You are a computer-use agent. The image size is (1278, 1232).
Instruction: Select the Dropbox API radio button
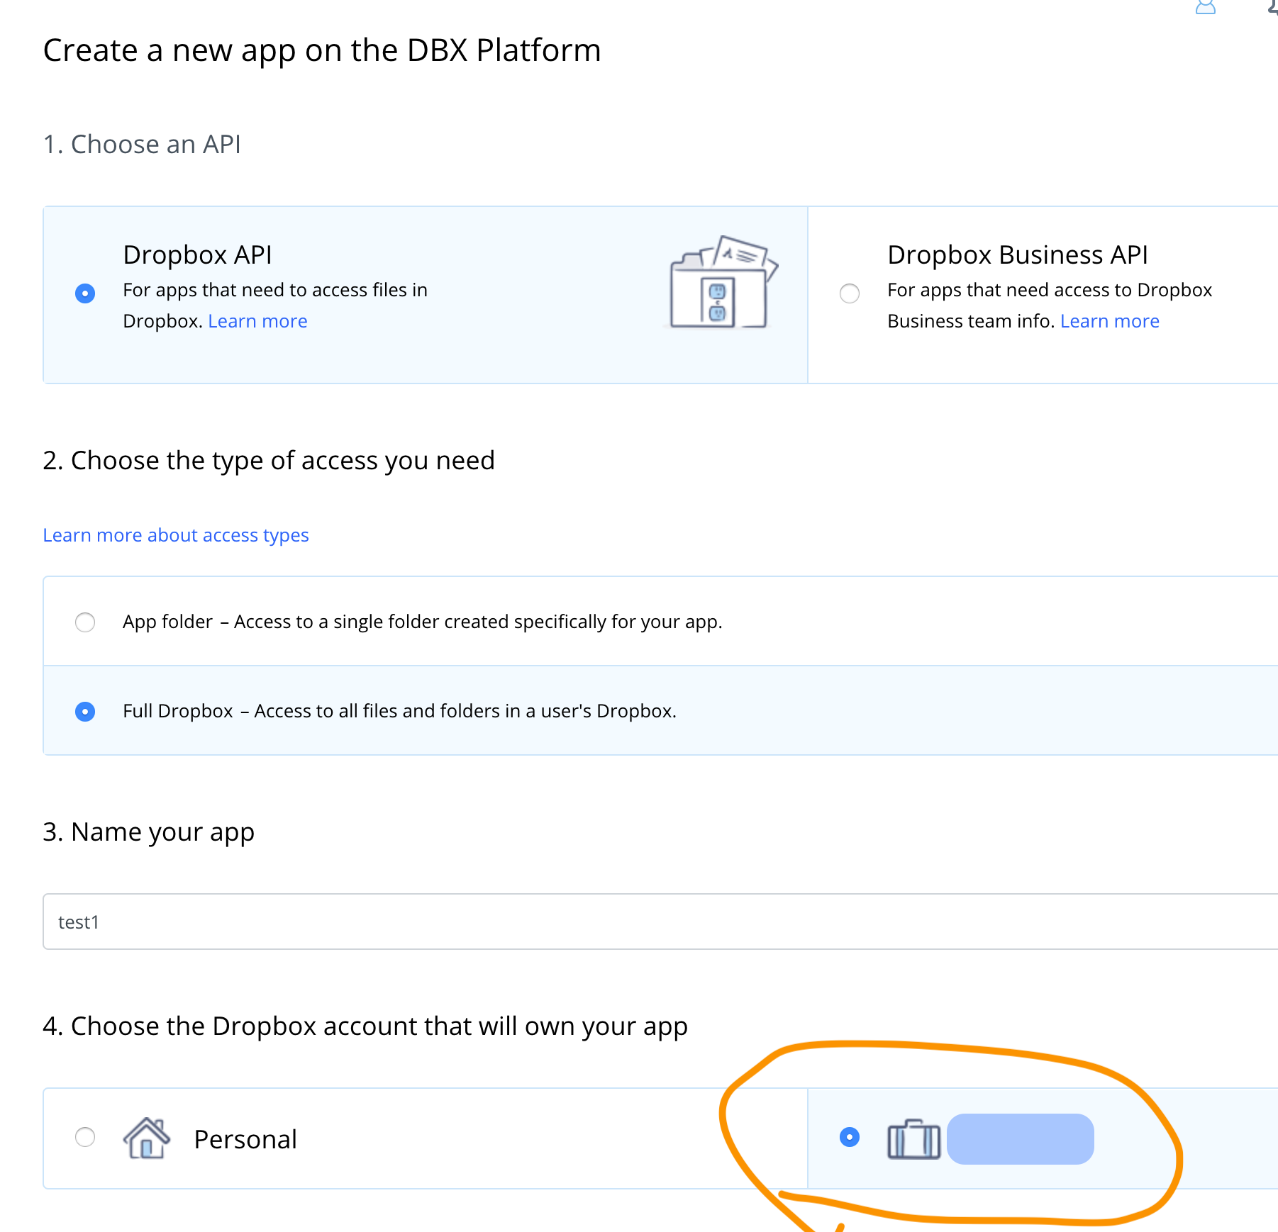[85, 293]
